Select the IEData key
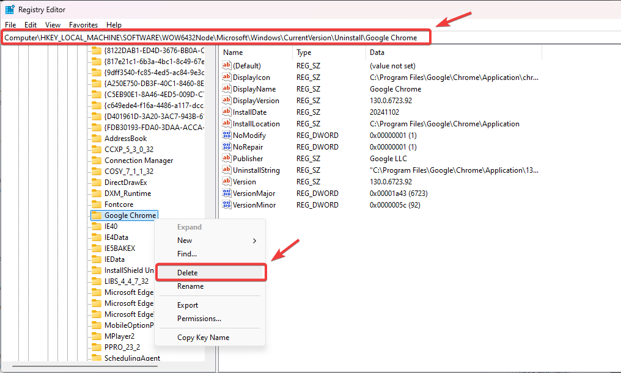This screenshot has width=621, height=373. [114, 259]
